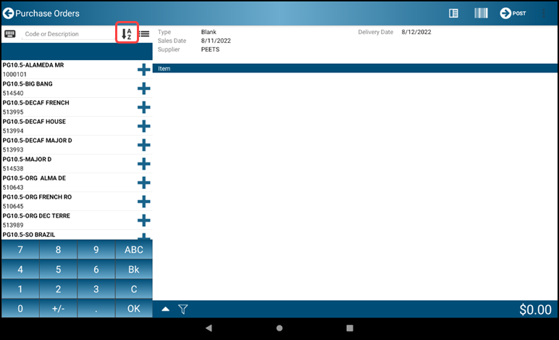Viewport: 559px width, 340px height.
Task: Sort items A to Z
Action: tap(127, 34)
